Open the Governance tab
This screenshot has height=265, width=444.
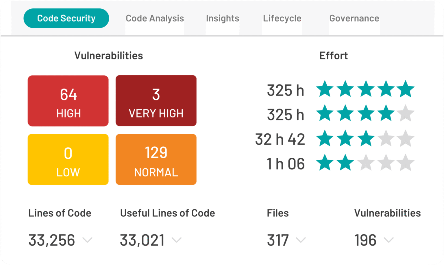tap(354, 18)
